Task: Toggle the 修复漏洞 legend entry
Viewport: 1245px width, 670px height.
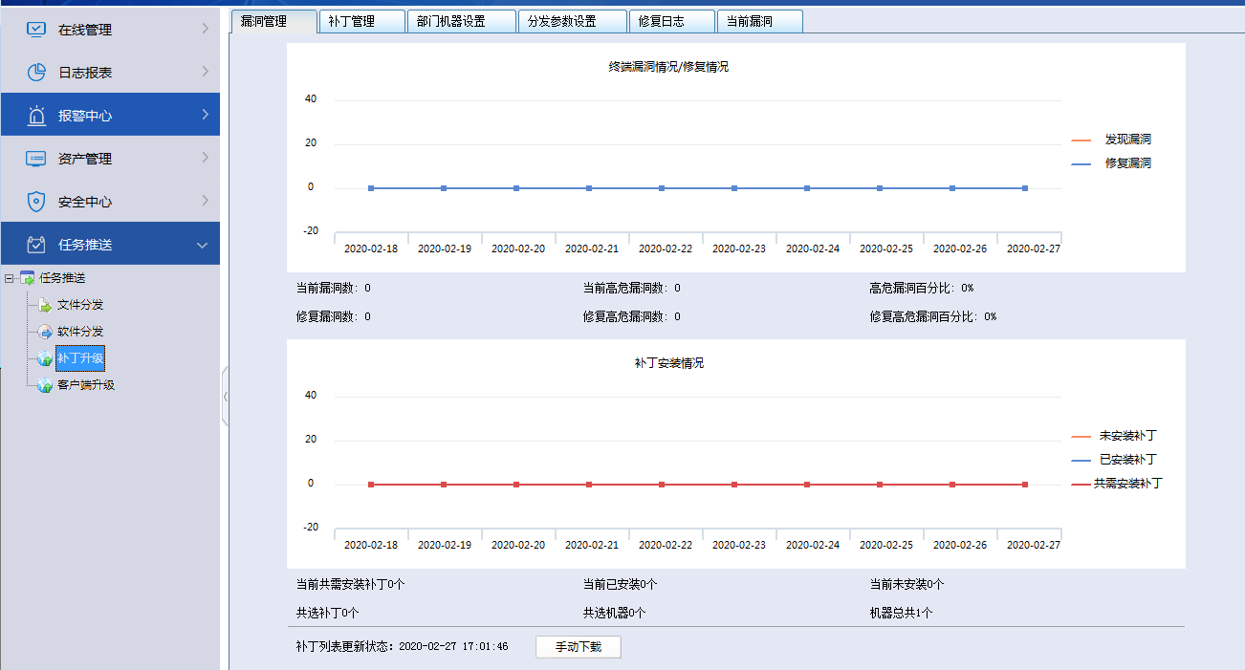Action: tap(1112, 163)
